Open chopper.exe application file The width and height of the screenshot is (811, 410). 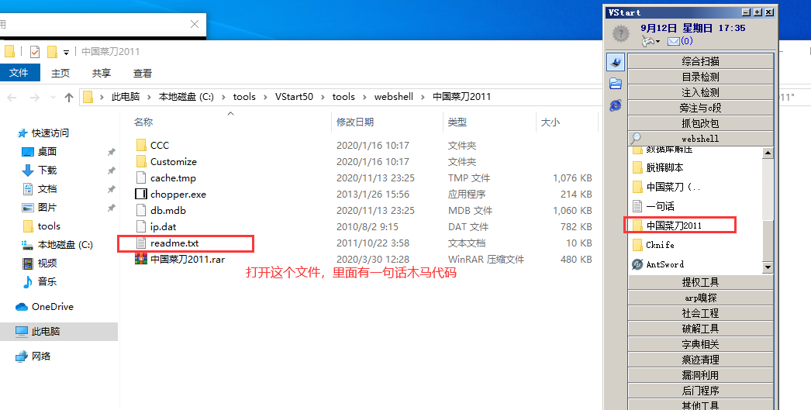178,195
